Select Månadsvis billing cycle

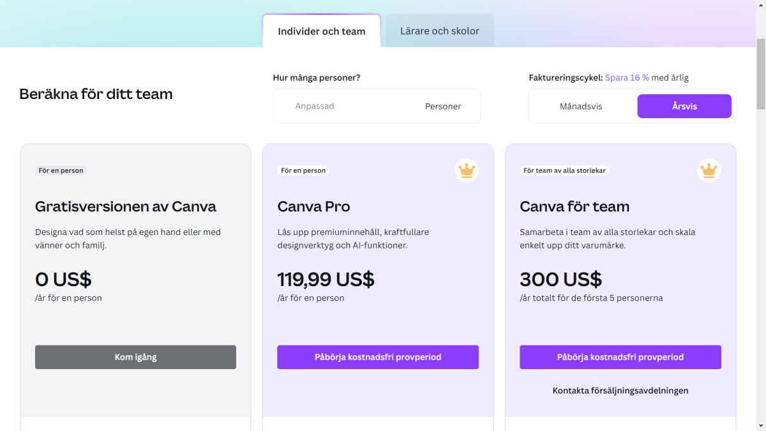click(x=581, y=106)
